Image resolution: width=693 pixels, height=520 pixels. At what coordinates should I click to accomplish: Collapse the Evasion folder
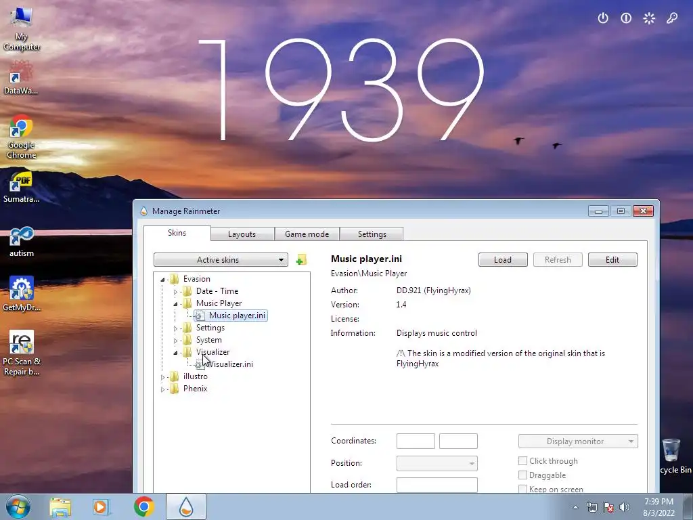pos(162,279)
